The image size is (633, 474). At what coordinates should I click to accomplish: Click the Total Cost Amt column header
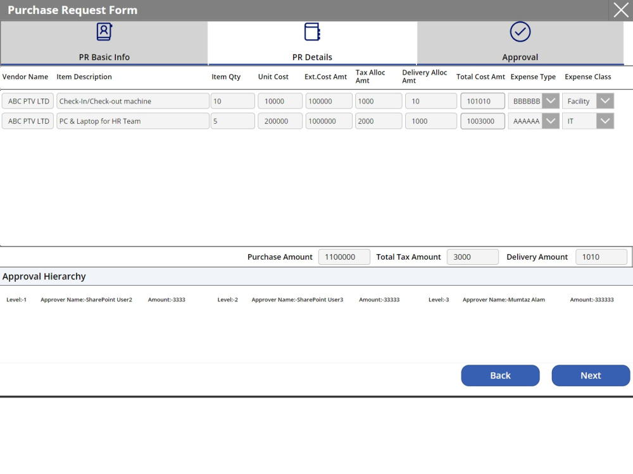pyautogui.click(x=480, y=76)
